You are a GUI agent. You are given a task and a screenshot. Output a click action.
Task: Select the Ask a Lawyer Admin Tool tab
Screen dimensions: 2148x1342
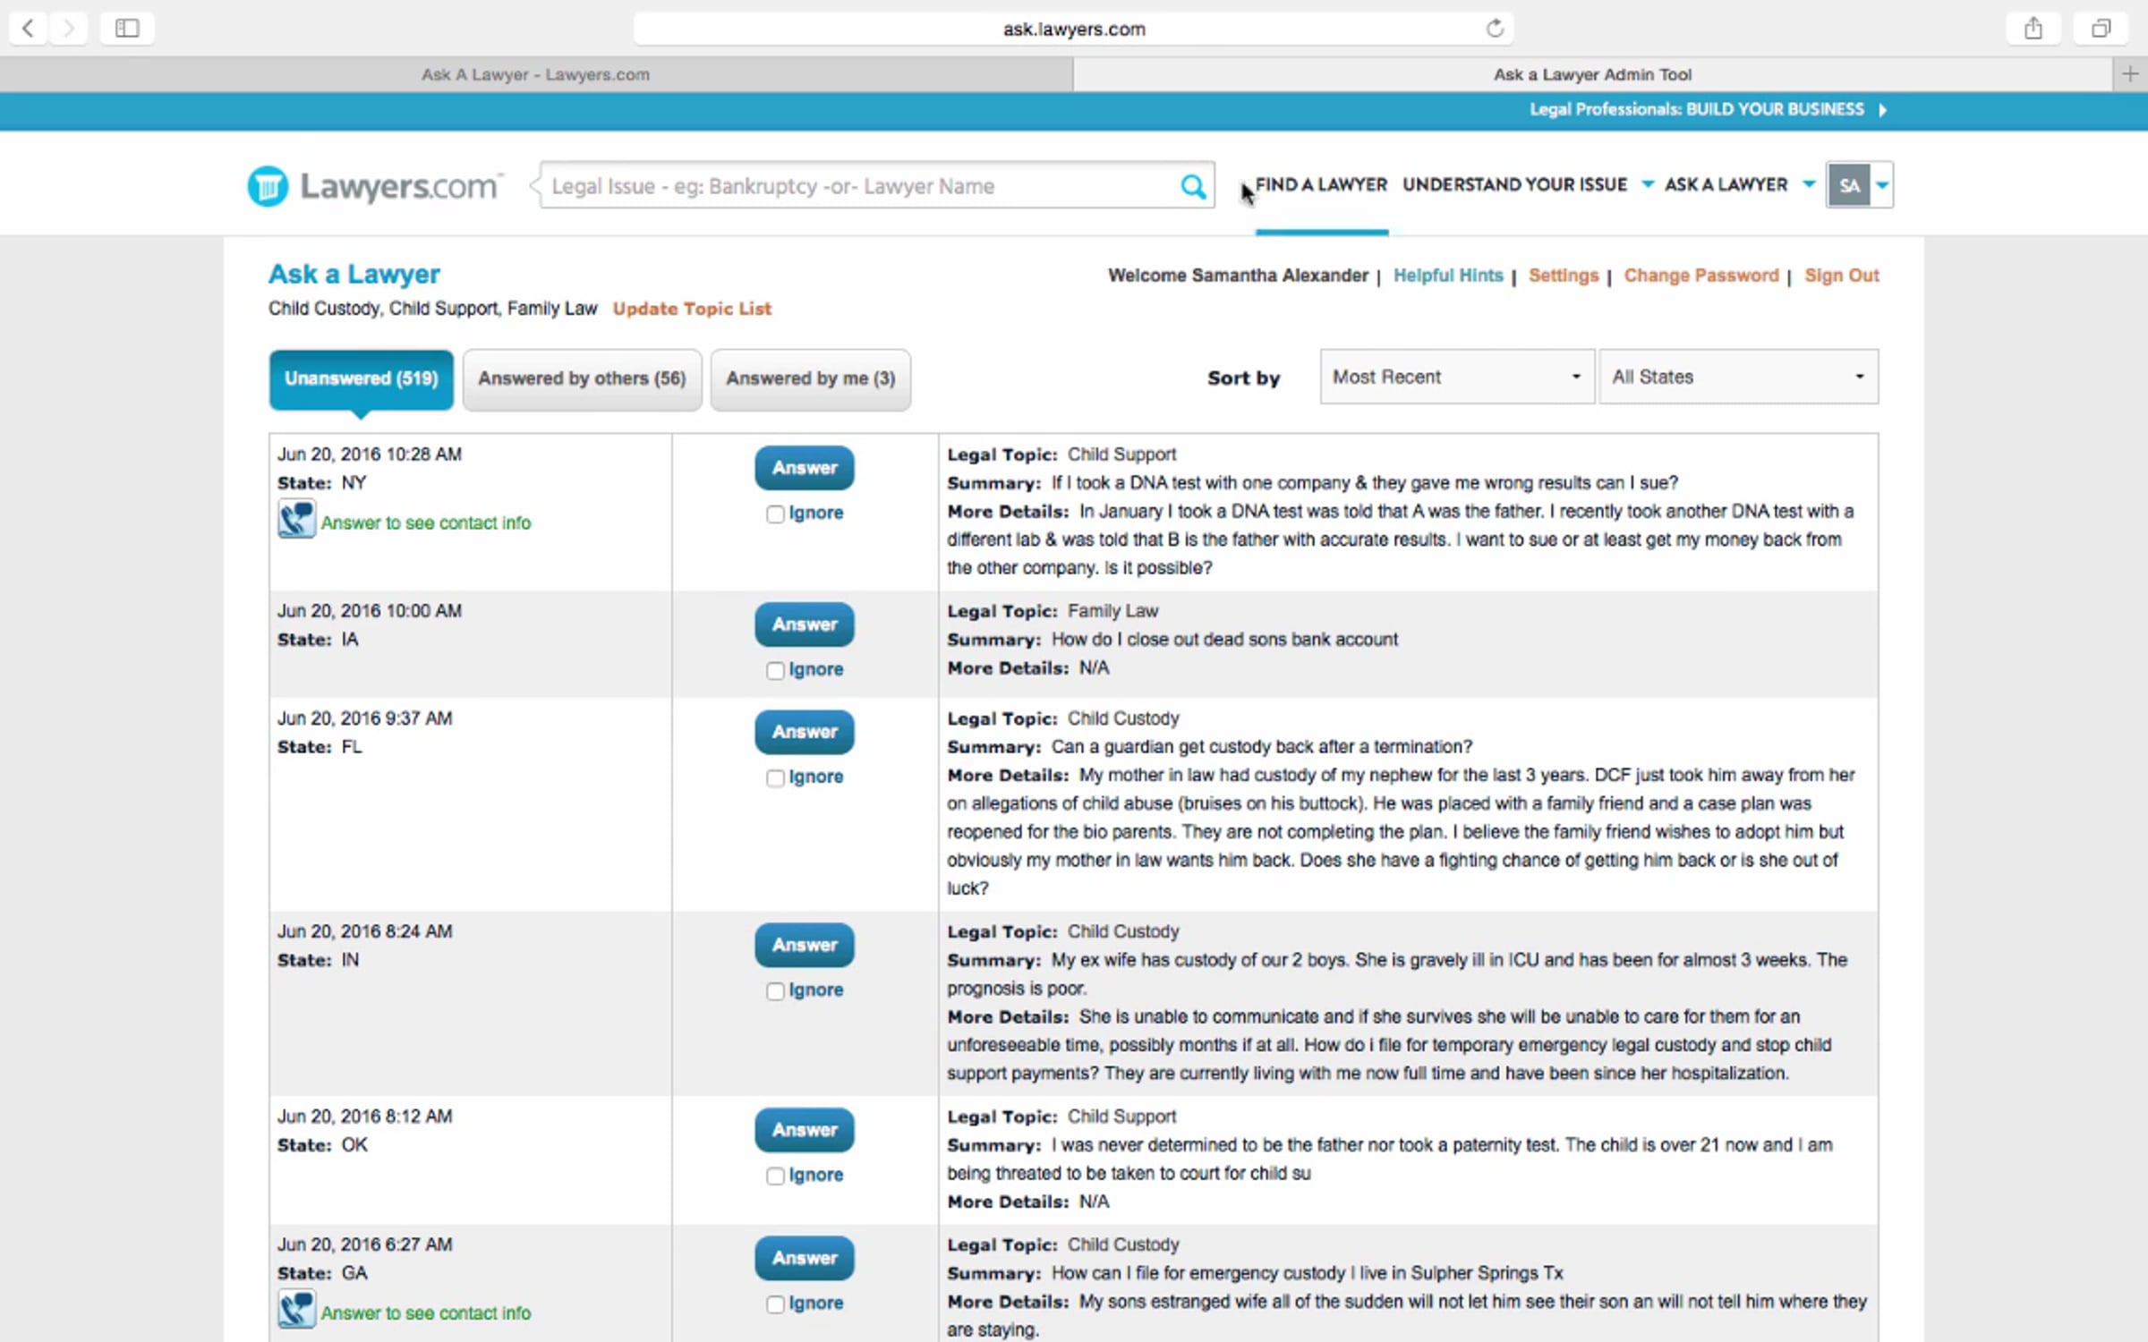coord(1592,74)
